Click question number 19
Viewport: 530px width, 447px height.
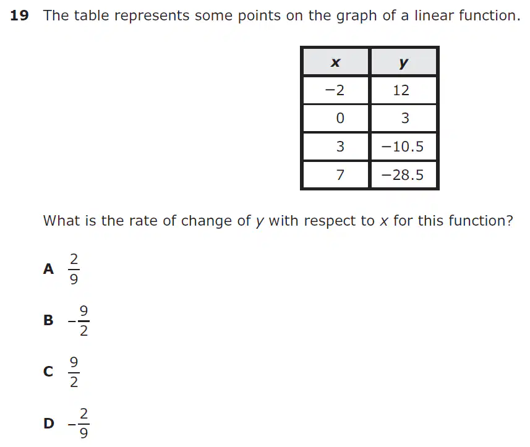[19, 15]
